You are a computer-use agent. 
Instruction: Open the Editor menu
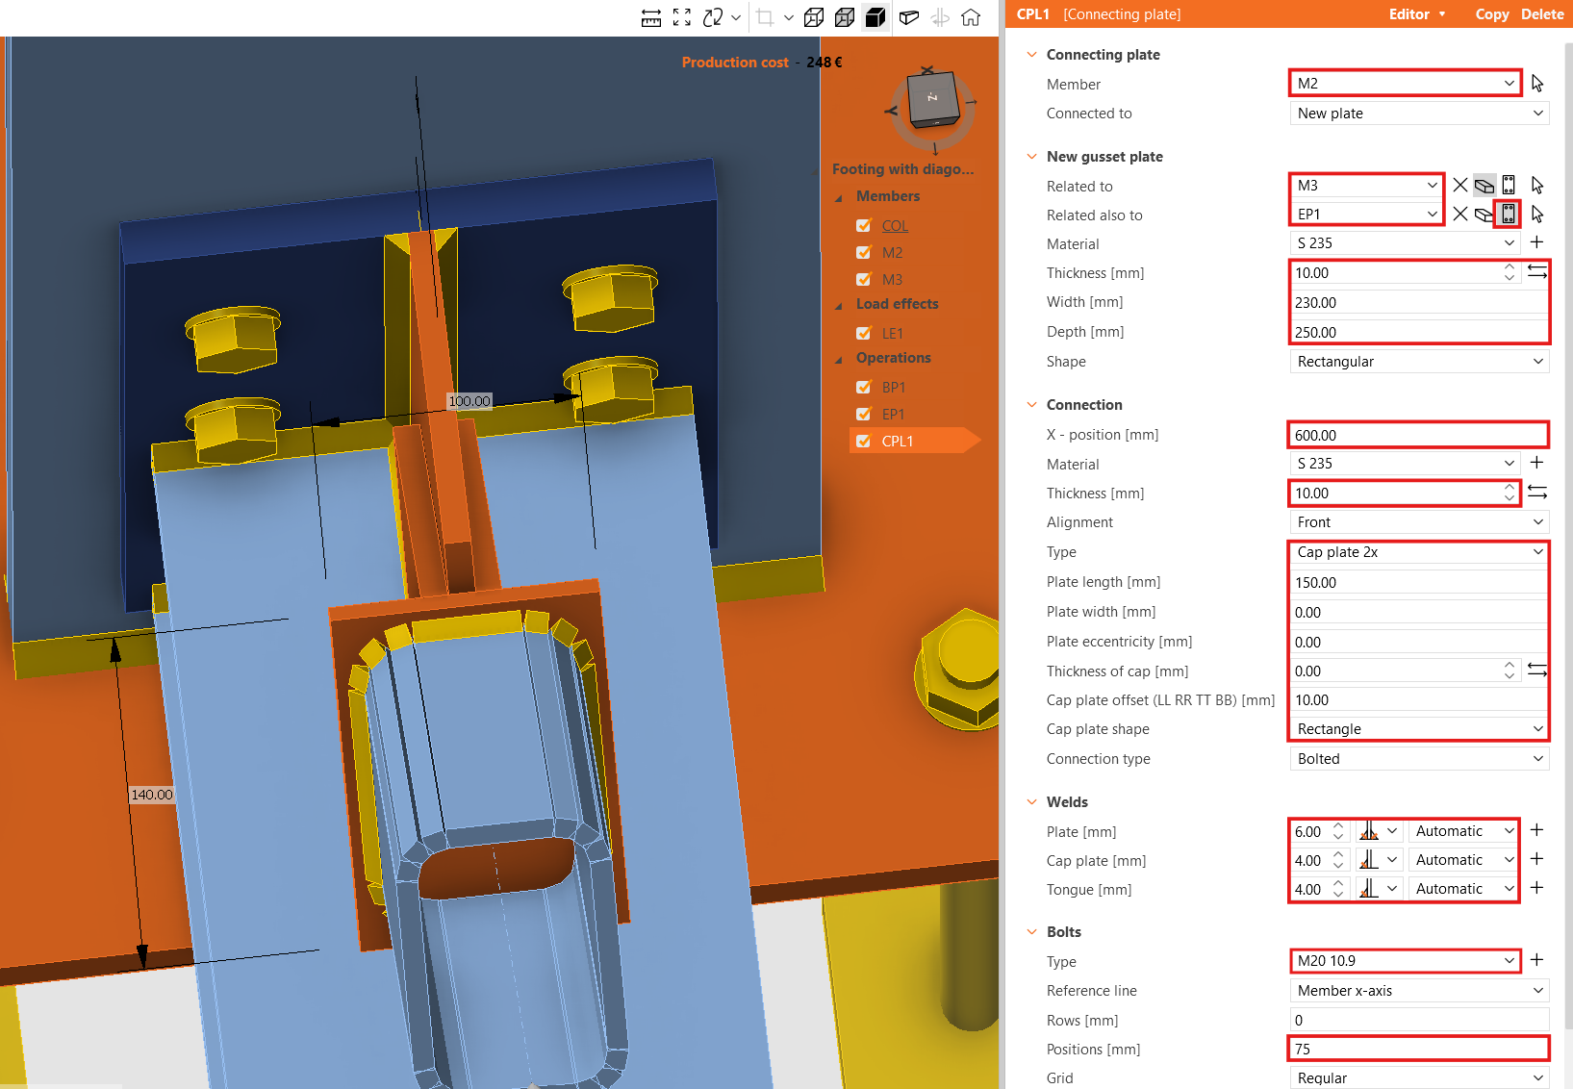[x=1416, y=14]
